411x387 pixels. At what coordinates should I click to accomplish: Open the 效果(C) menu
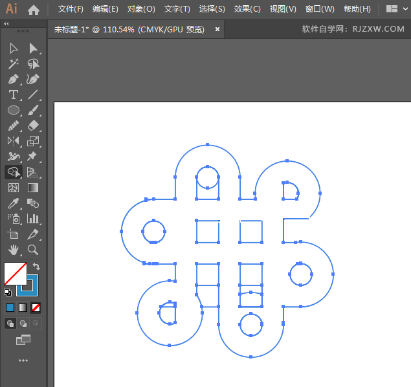[x=247, y=10]
